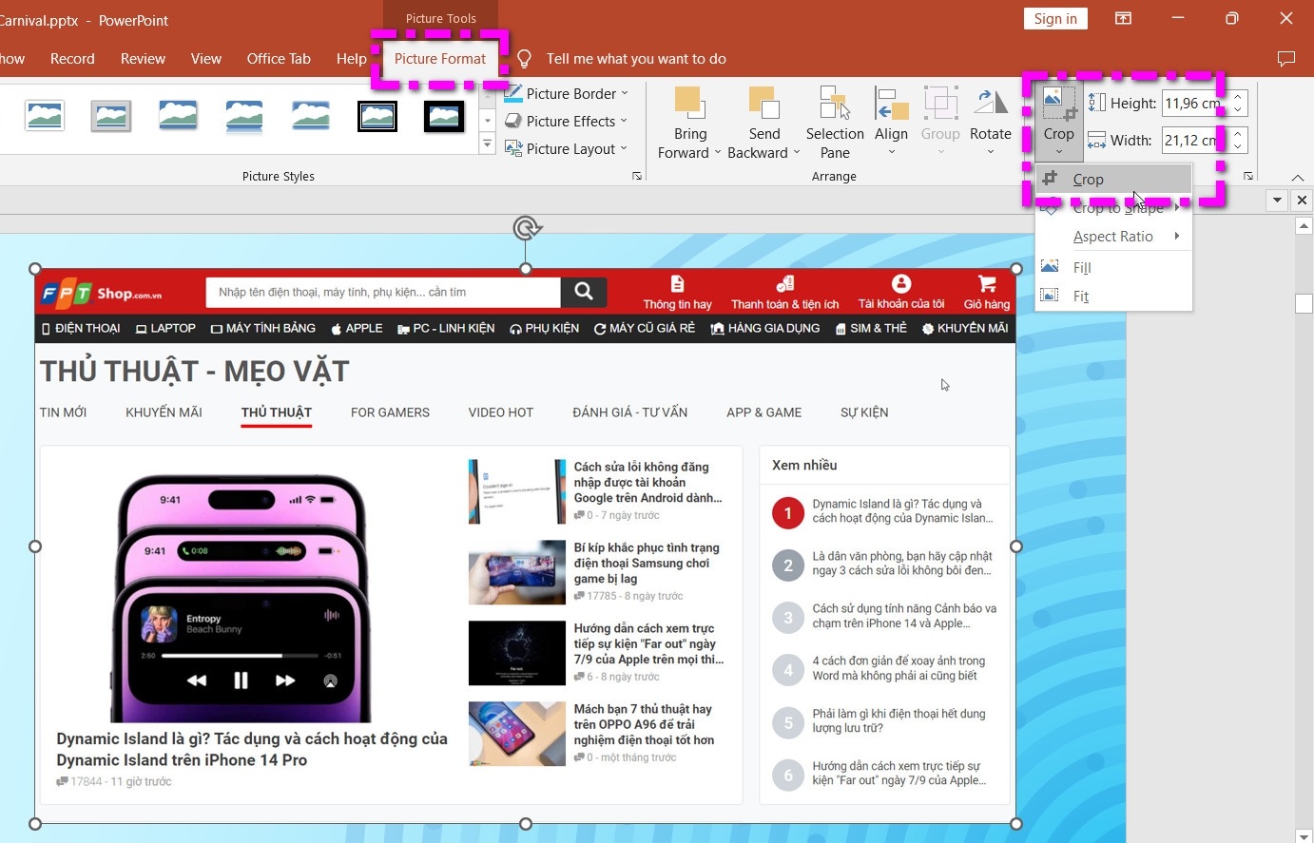The height and width of the screenshot is (843, 1314).
Task: Open the Selection Pane
Action: coord(834,121)
